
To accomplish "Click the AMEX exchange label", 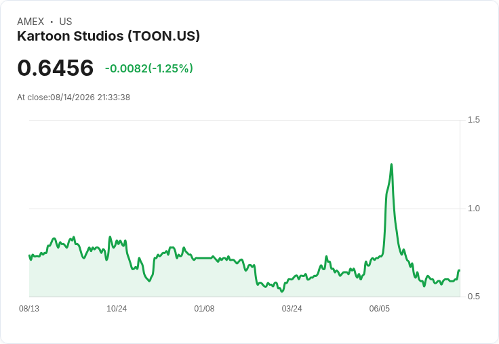I will (31, 22).
